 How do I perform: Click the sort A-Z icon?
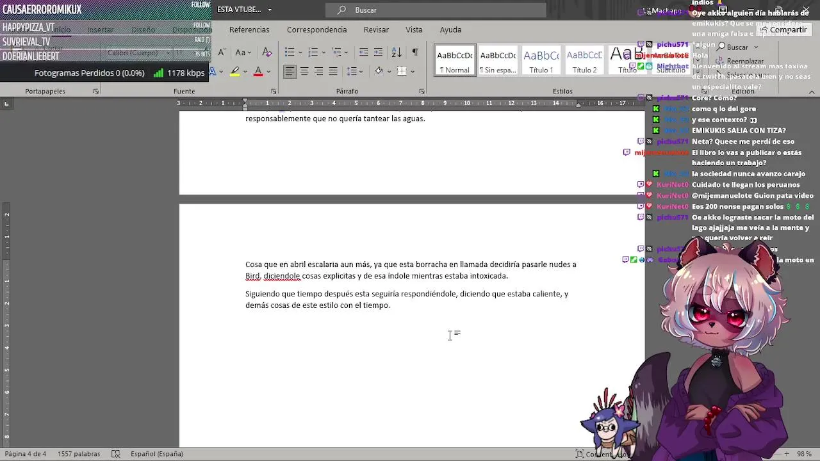397,52
